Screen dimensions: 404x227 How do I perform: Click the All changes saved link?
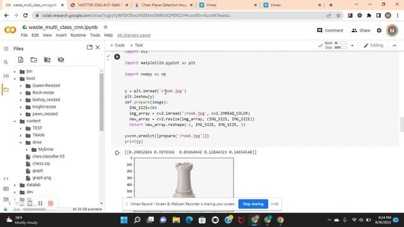coord(134,35)
